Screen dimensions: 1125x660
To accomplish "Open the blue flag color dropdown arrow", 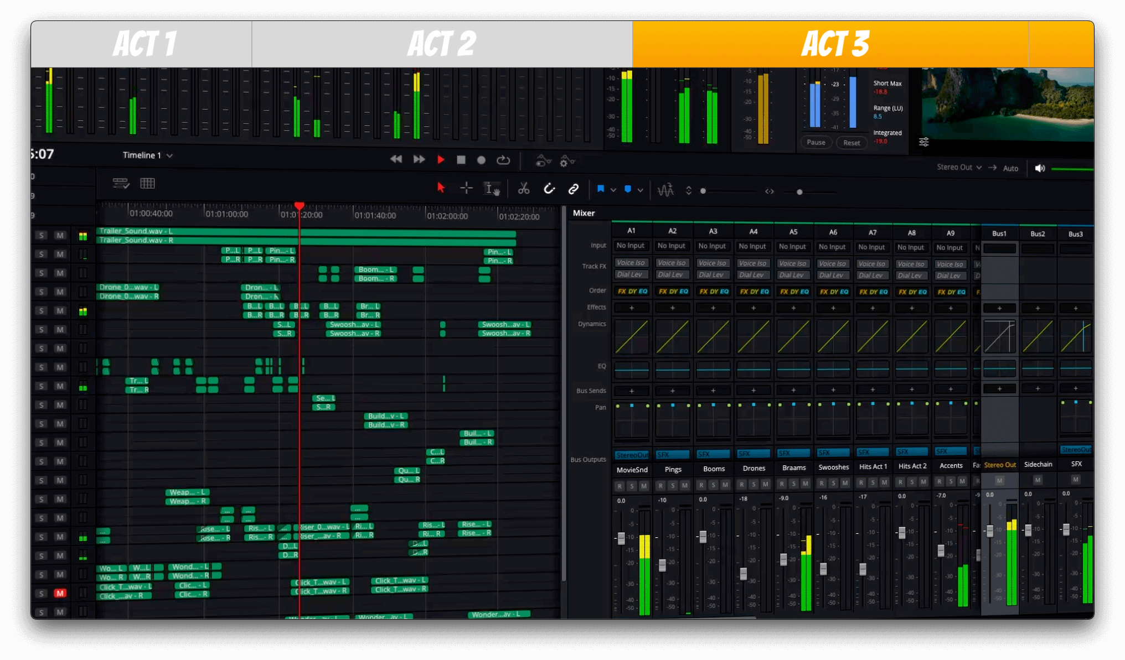I will click(x=613, y=190).
